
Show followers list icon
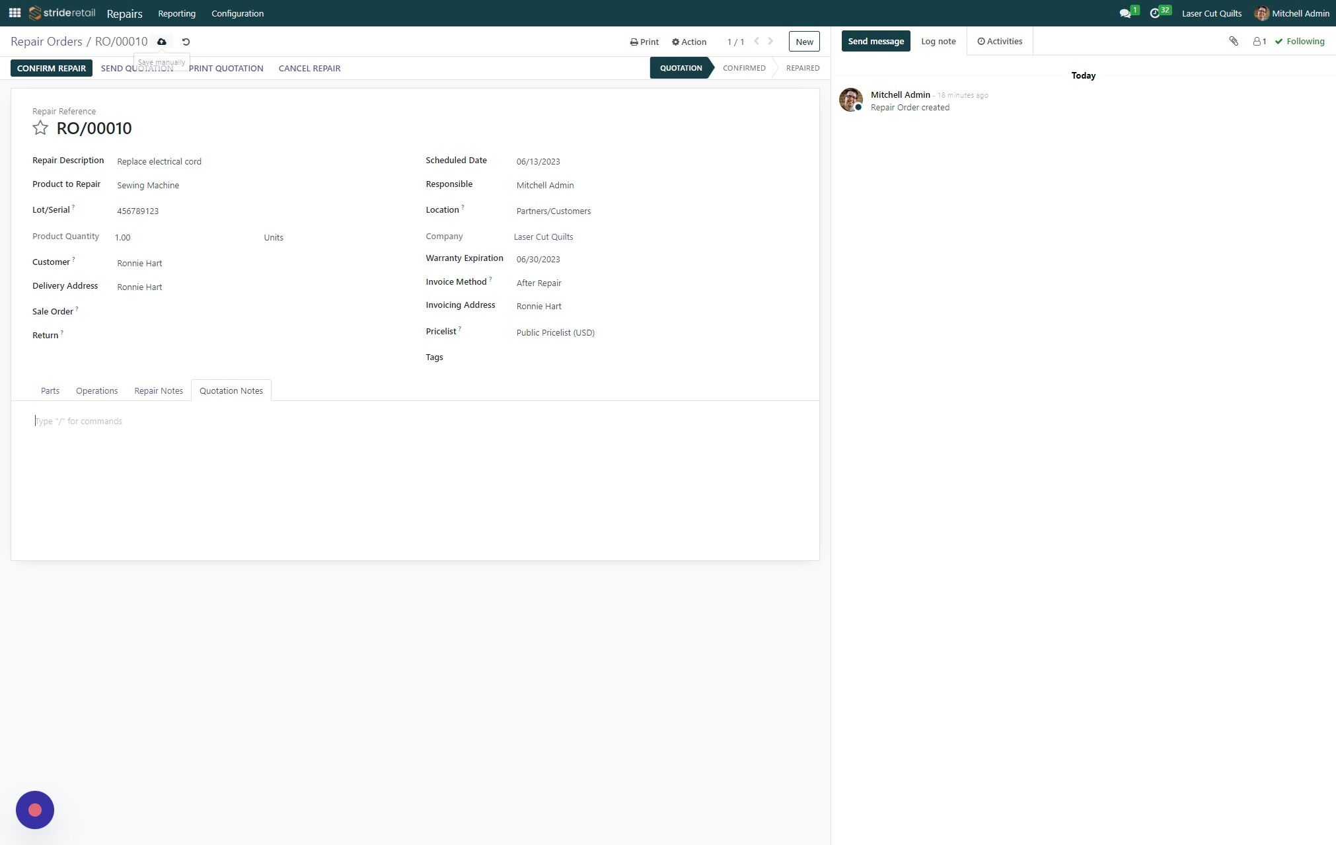(1259, 41)
